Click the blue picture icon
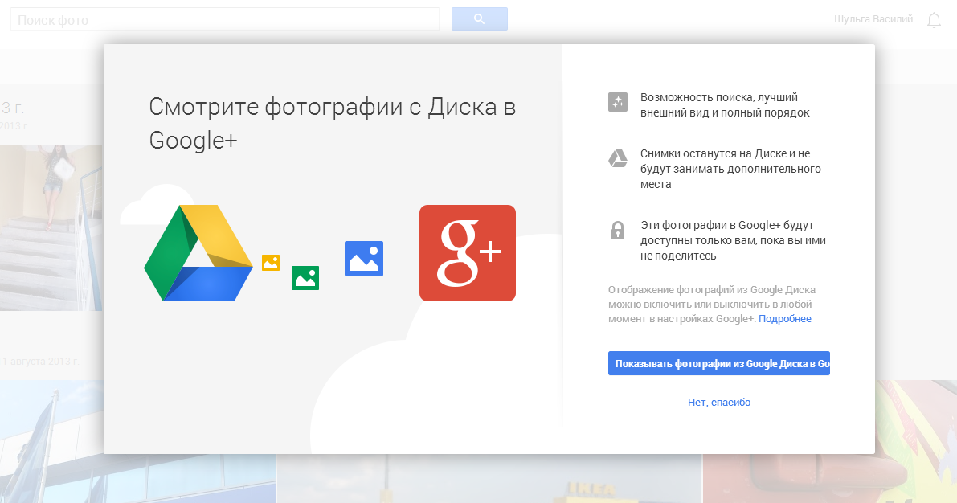The width and height of the screenshot is (957, 503). 364,259
